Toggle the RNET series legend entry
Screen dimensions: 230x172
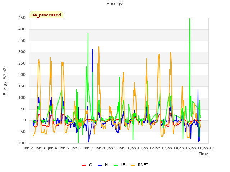click(x=139, y=165)
